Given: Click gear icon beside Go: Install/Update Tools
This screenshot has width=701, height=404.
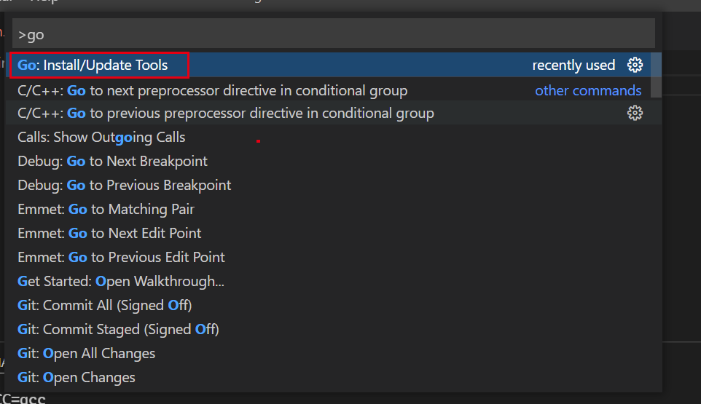Looking at the screenshot, I should pos(635,65).
